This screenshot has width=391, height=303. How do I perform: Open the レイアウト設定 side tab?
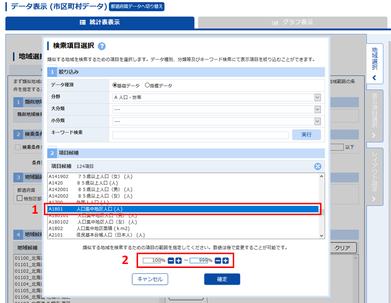click(375, 177)
